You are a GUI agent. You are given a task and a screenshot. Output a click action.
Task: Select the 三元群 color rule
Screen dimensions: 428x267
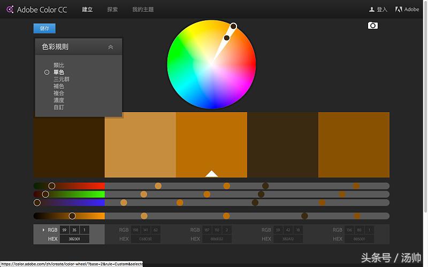pyautogui.click(x=62, y=79)
